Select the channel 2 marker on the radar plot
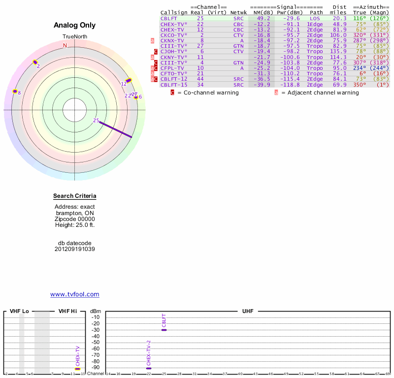394x378 pixels. (x=35, y=62)
